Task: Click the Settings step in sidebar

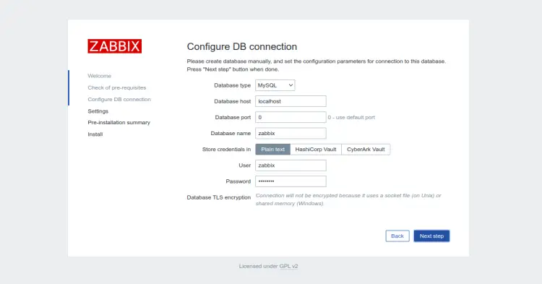Action: pyautogui.click(x=98, y=111)
